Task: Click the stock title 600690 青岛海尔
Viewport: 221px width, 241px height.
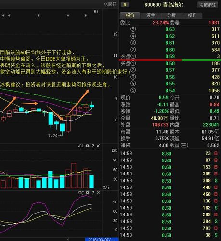Action: pos(164,5)
